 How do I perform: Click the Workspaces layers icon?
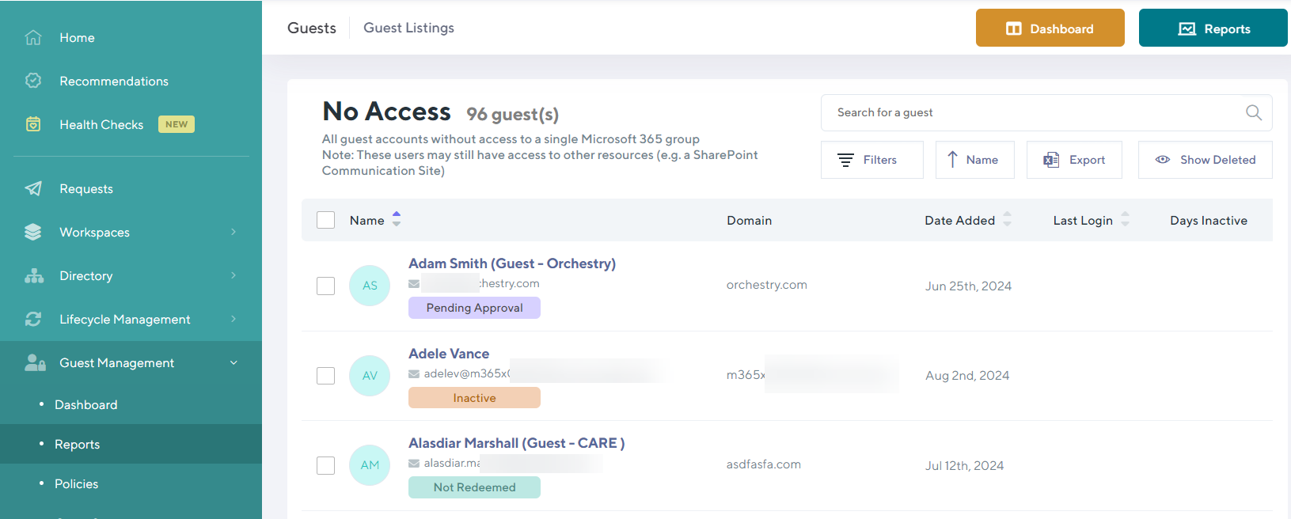[x=33, y=232]
